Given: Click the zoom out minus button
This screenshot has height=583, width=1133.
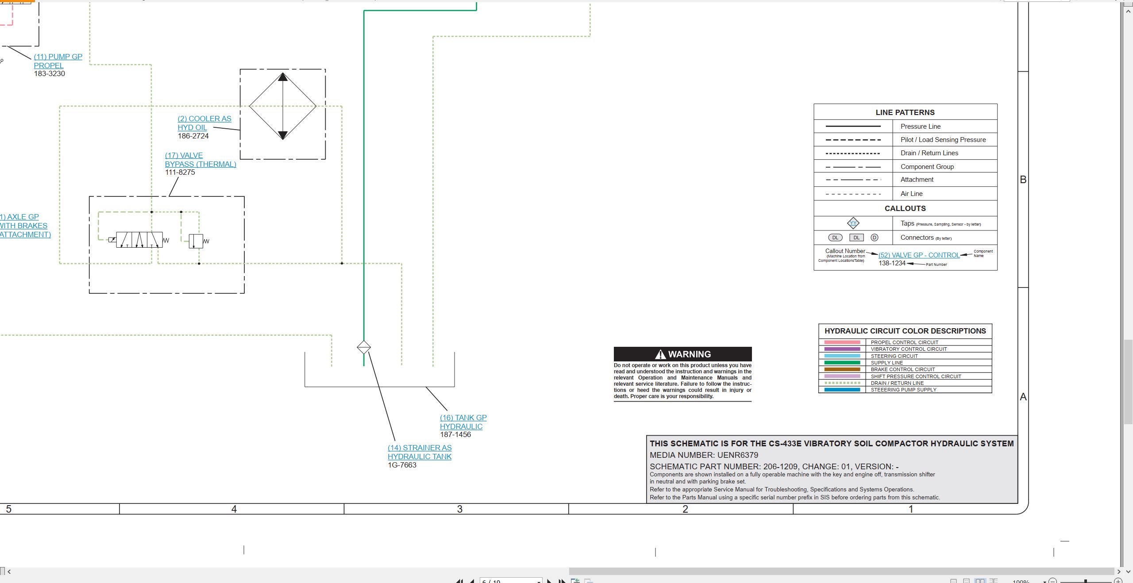Looking at the screenshot, I should click(1053, 581).
